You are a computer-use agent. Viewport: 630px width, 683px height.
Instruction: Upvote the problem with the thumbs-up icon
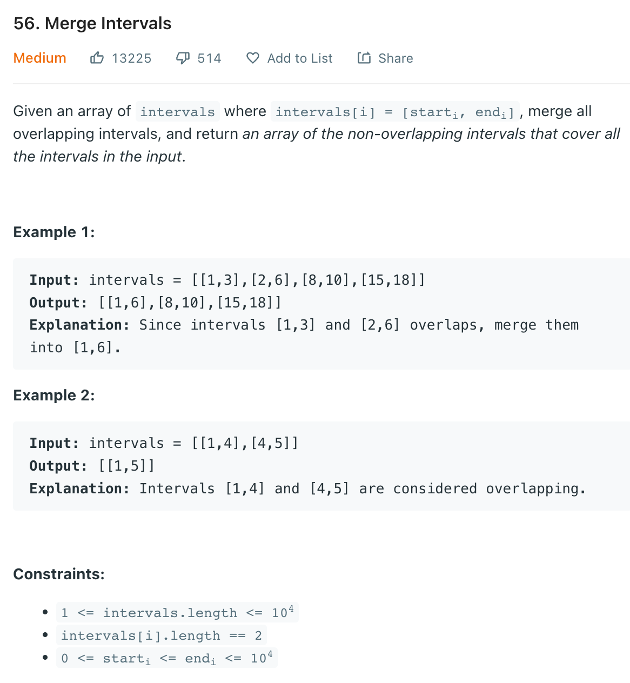coord(97,58)
